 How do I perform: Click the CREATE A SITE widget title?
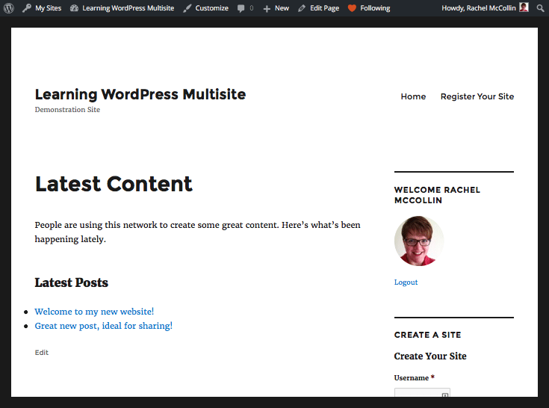tap(427, 335)
